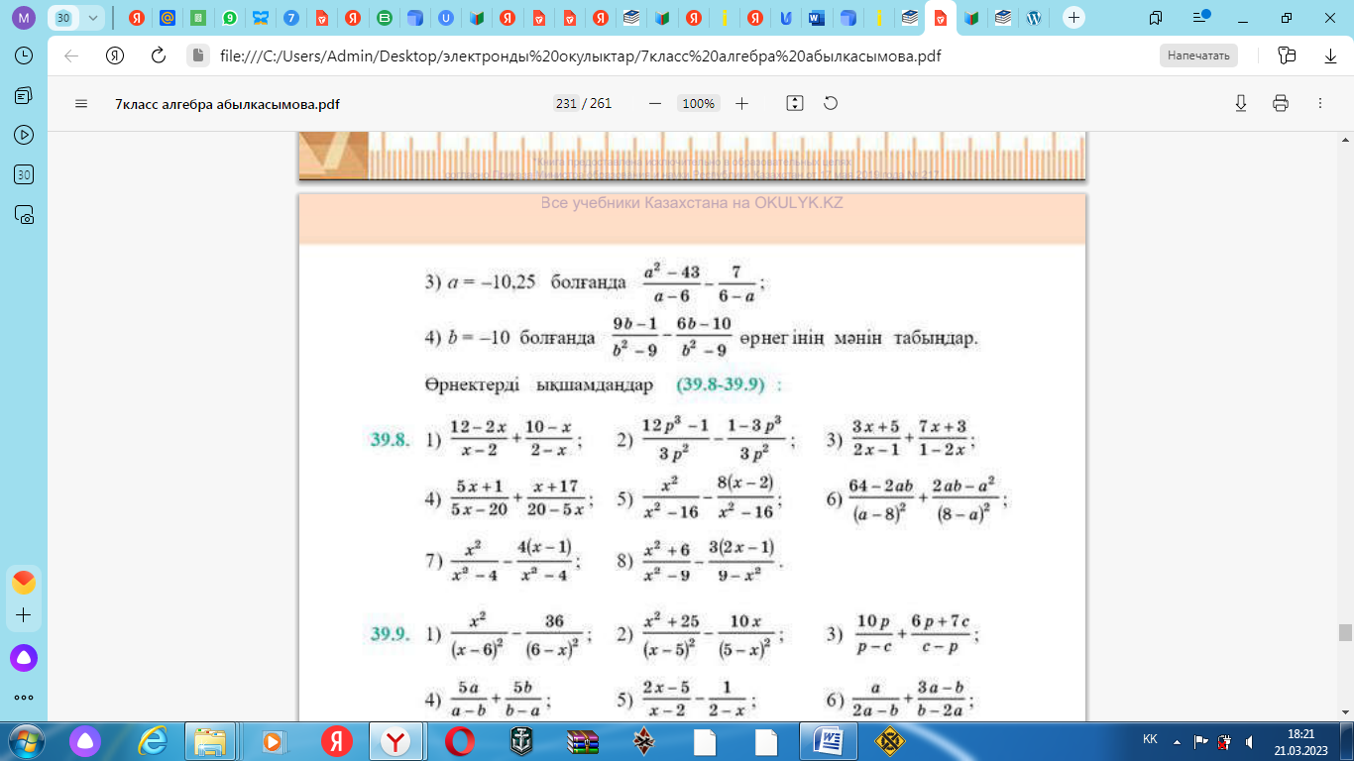Zoom in the PDF with the plus icon
Image resolution: width=1354 pixels, height=761 pixels.
(x=741, y=103)
